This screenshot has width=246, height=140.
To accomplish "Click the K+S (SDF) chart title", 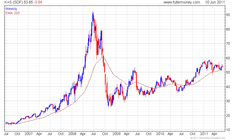I will click(14, 2).
